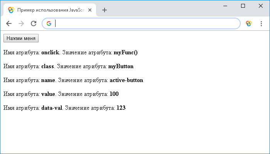Click the 'myFunc()' attribute value
The height and width of the screenshot is (154, 270).
point(125,52)
